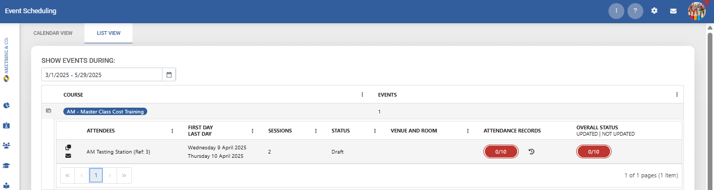Click the help question mark button
The width and height of the screenshot is (714, 190).
(x=635, y=11)
